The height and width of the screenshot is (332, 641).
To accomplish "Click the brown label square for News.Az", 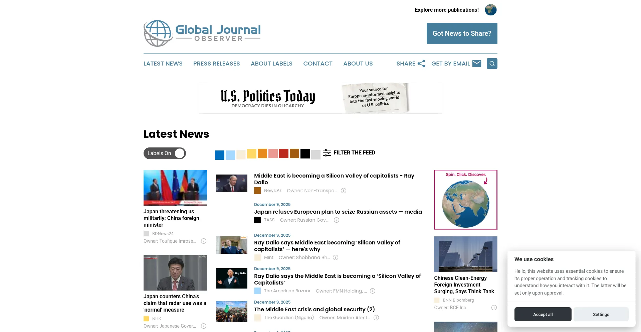I will [x=257, y=191].
